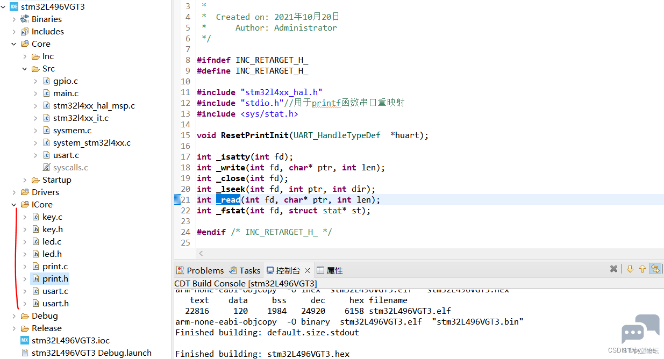The image size is (664, 359).
Task: Click the gpio.c file icon
Action: (x=47, y=81)
